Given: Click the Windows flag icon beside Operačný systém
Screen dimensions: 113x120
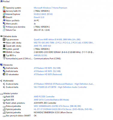Looking at the screenshot, I should tap(4, 8).
